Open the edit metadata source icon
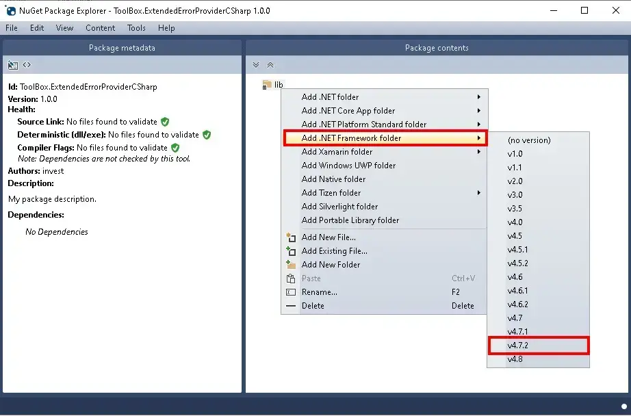631x416 pixels. [27, 65]
